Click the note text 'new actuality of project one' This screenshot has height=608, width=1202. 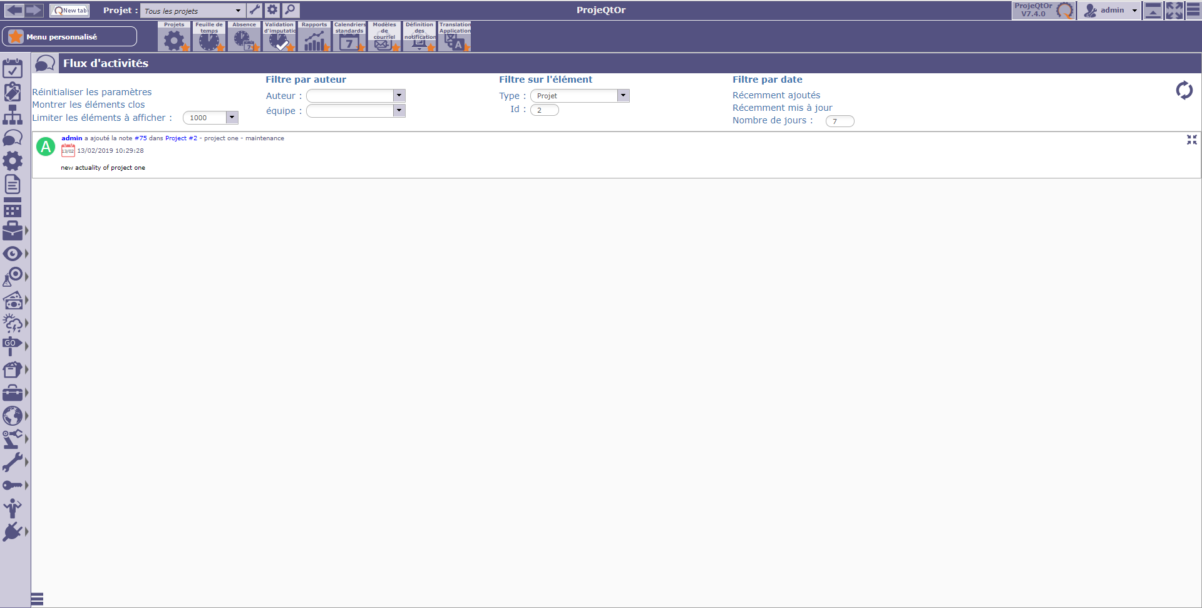point(103,168)
